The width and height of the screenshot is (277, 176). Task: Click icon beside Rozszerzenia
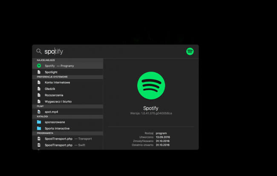(x=39, y=95)
